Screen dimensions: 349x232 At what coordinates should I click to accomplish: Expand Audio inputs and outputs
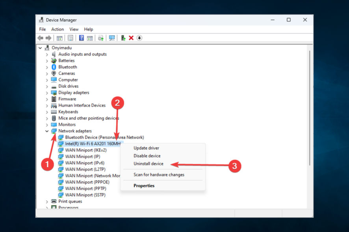[x=47, y=54]
